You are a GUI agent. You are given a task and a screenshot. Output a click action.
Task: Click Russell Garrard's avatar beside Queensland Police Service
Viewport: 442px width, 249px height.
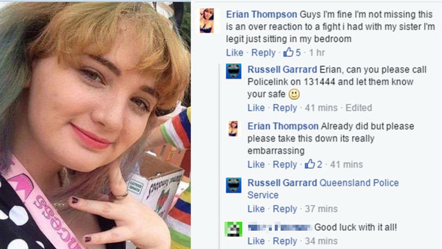coord(234,185)
